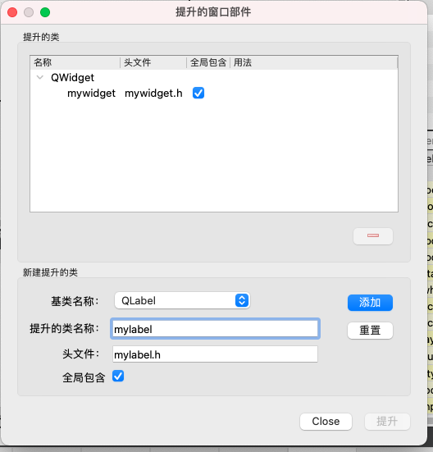The image size is (433, 452).
Task: Click the 名称 column header
Action: tap(75, 62)
